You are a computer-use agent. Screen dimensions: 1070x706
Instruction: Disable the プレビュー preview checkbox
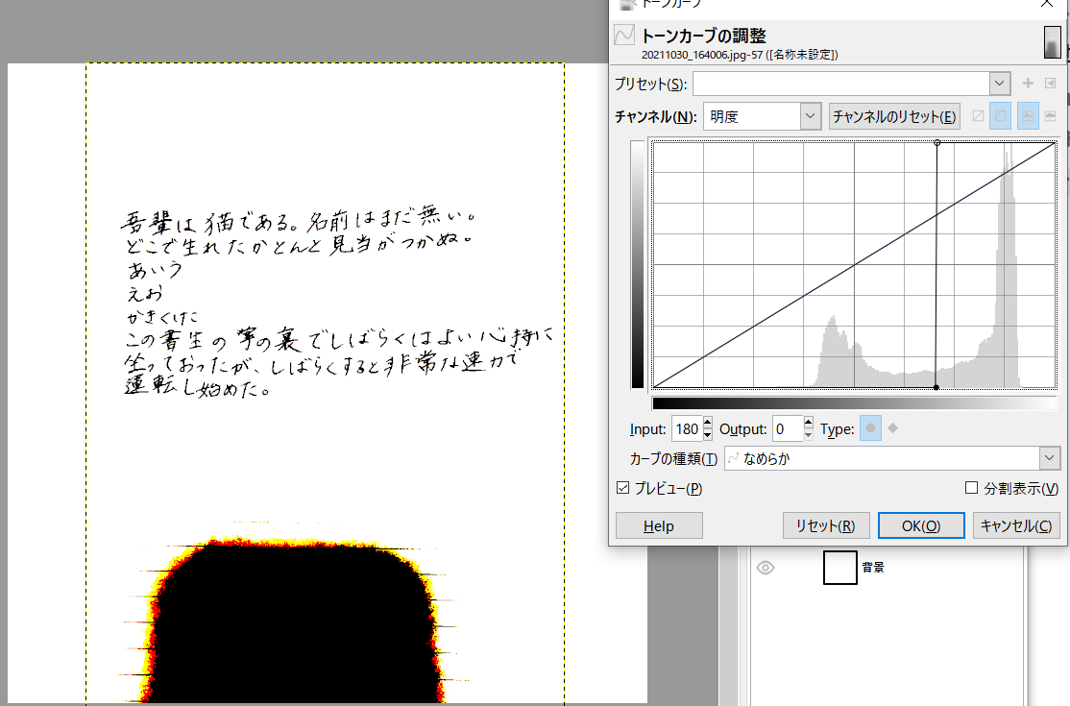(x=620, y=488)
